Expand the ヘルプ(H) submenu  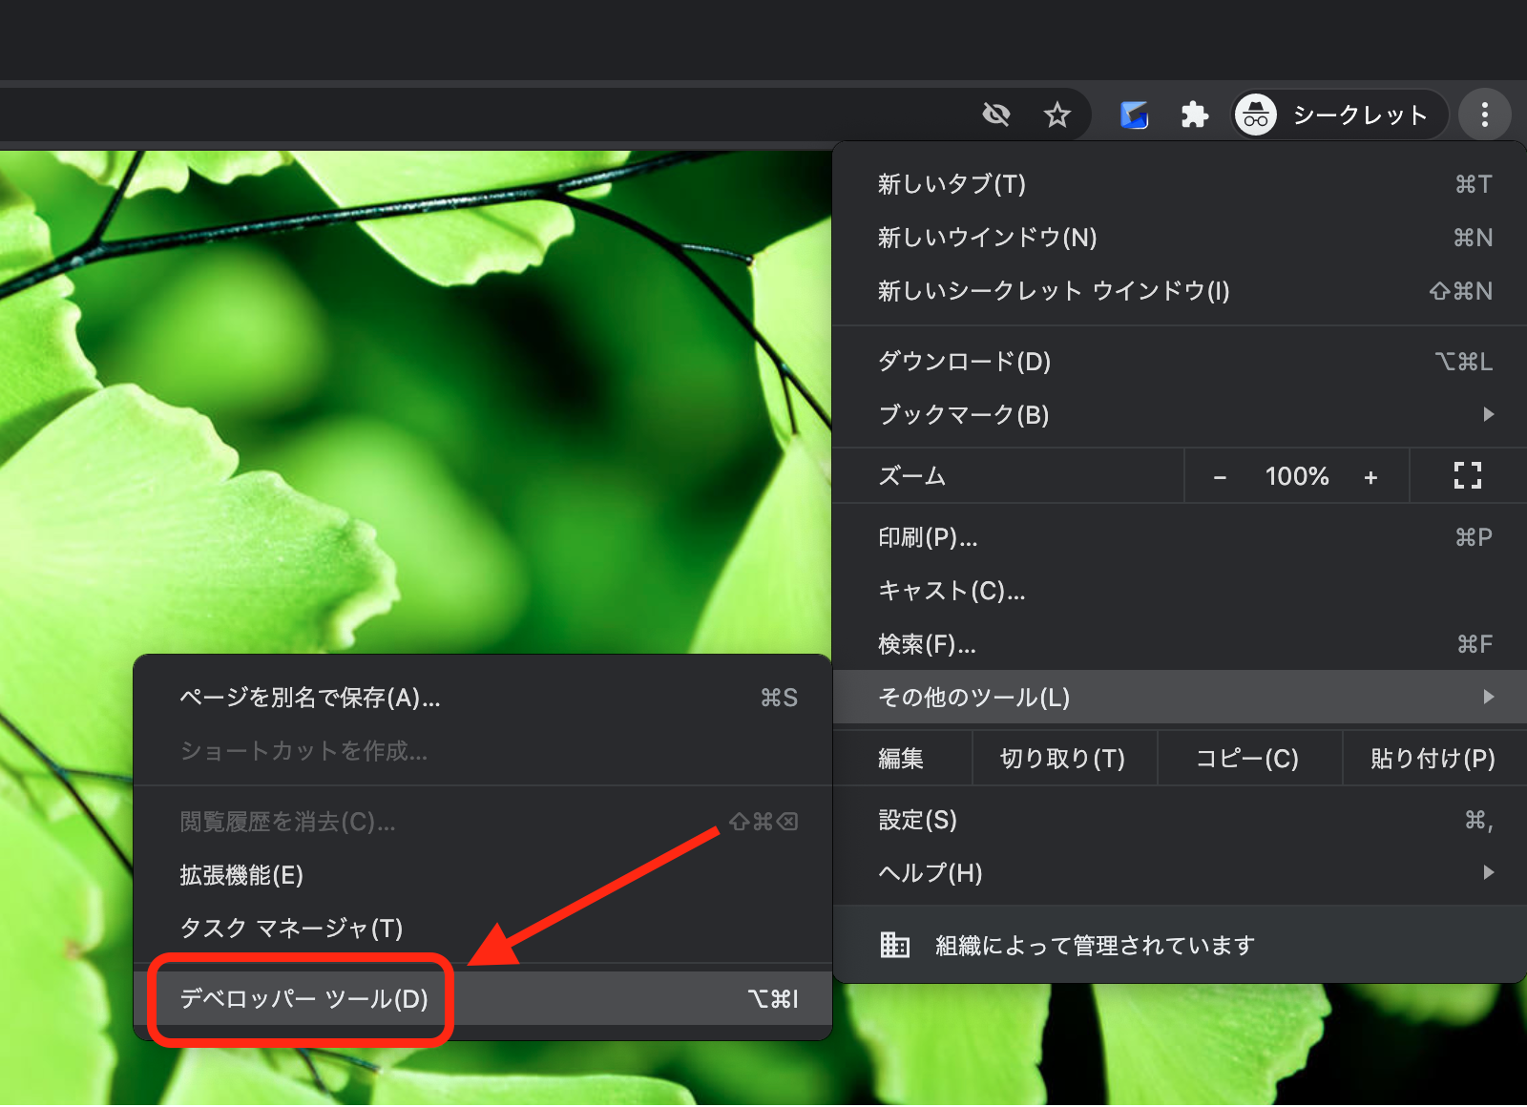coord(1180,873)
